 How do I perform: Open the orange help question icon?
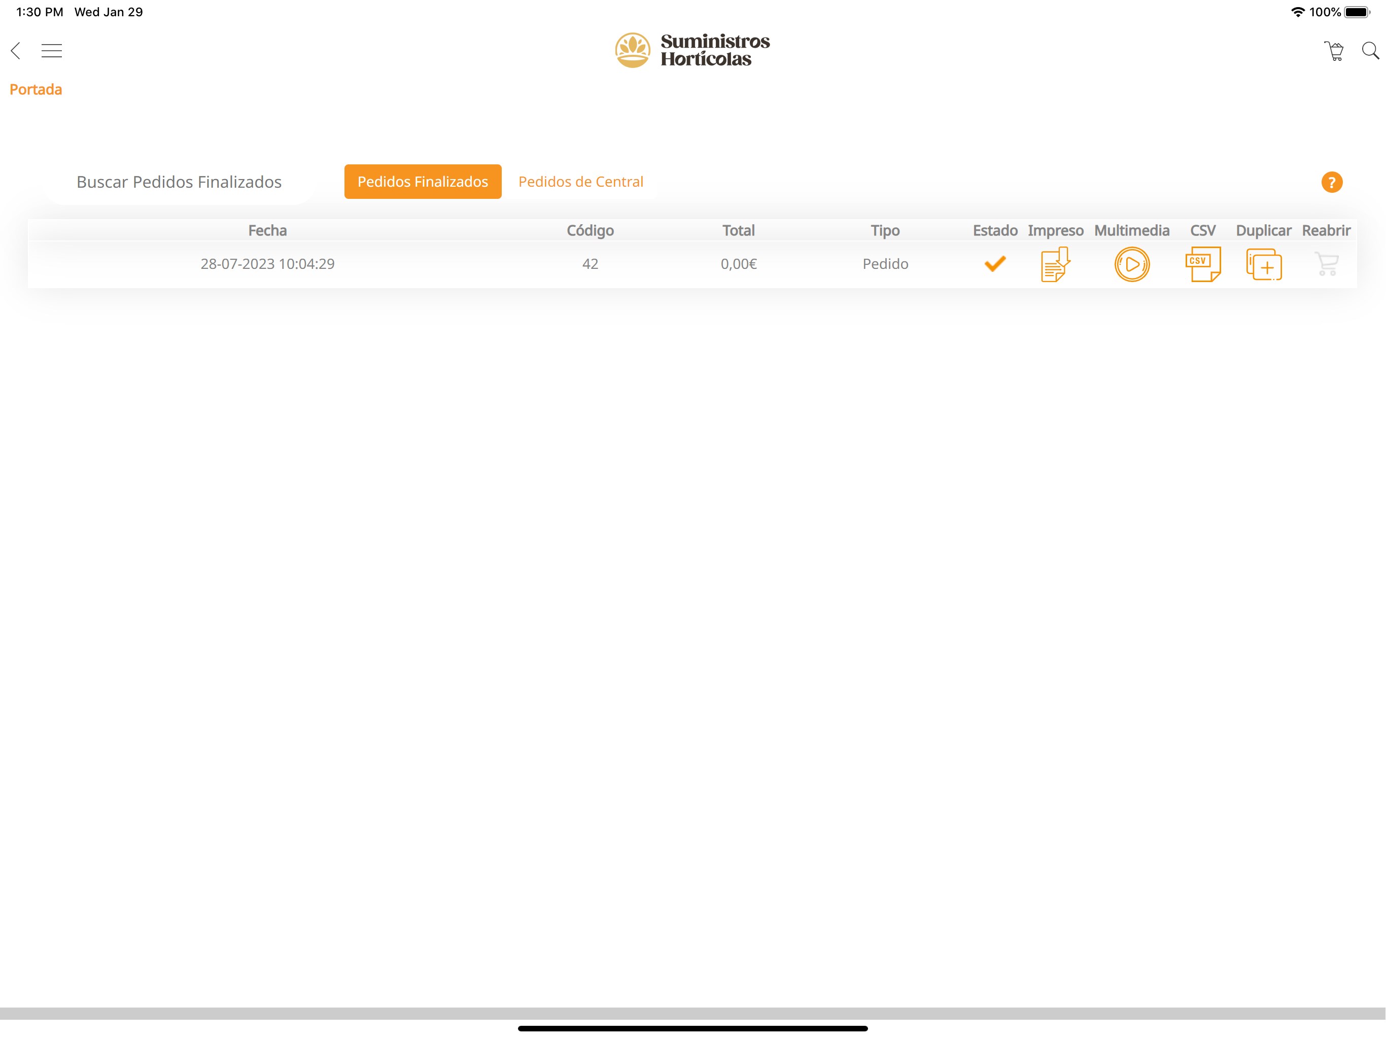coord(1332,182)
